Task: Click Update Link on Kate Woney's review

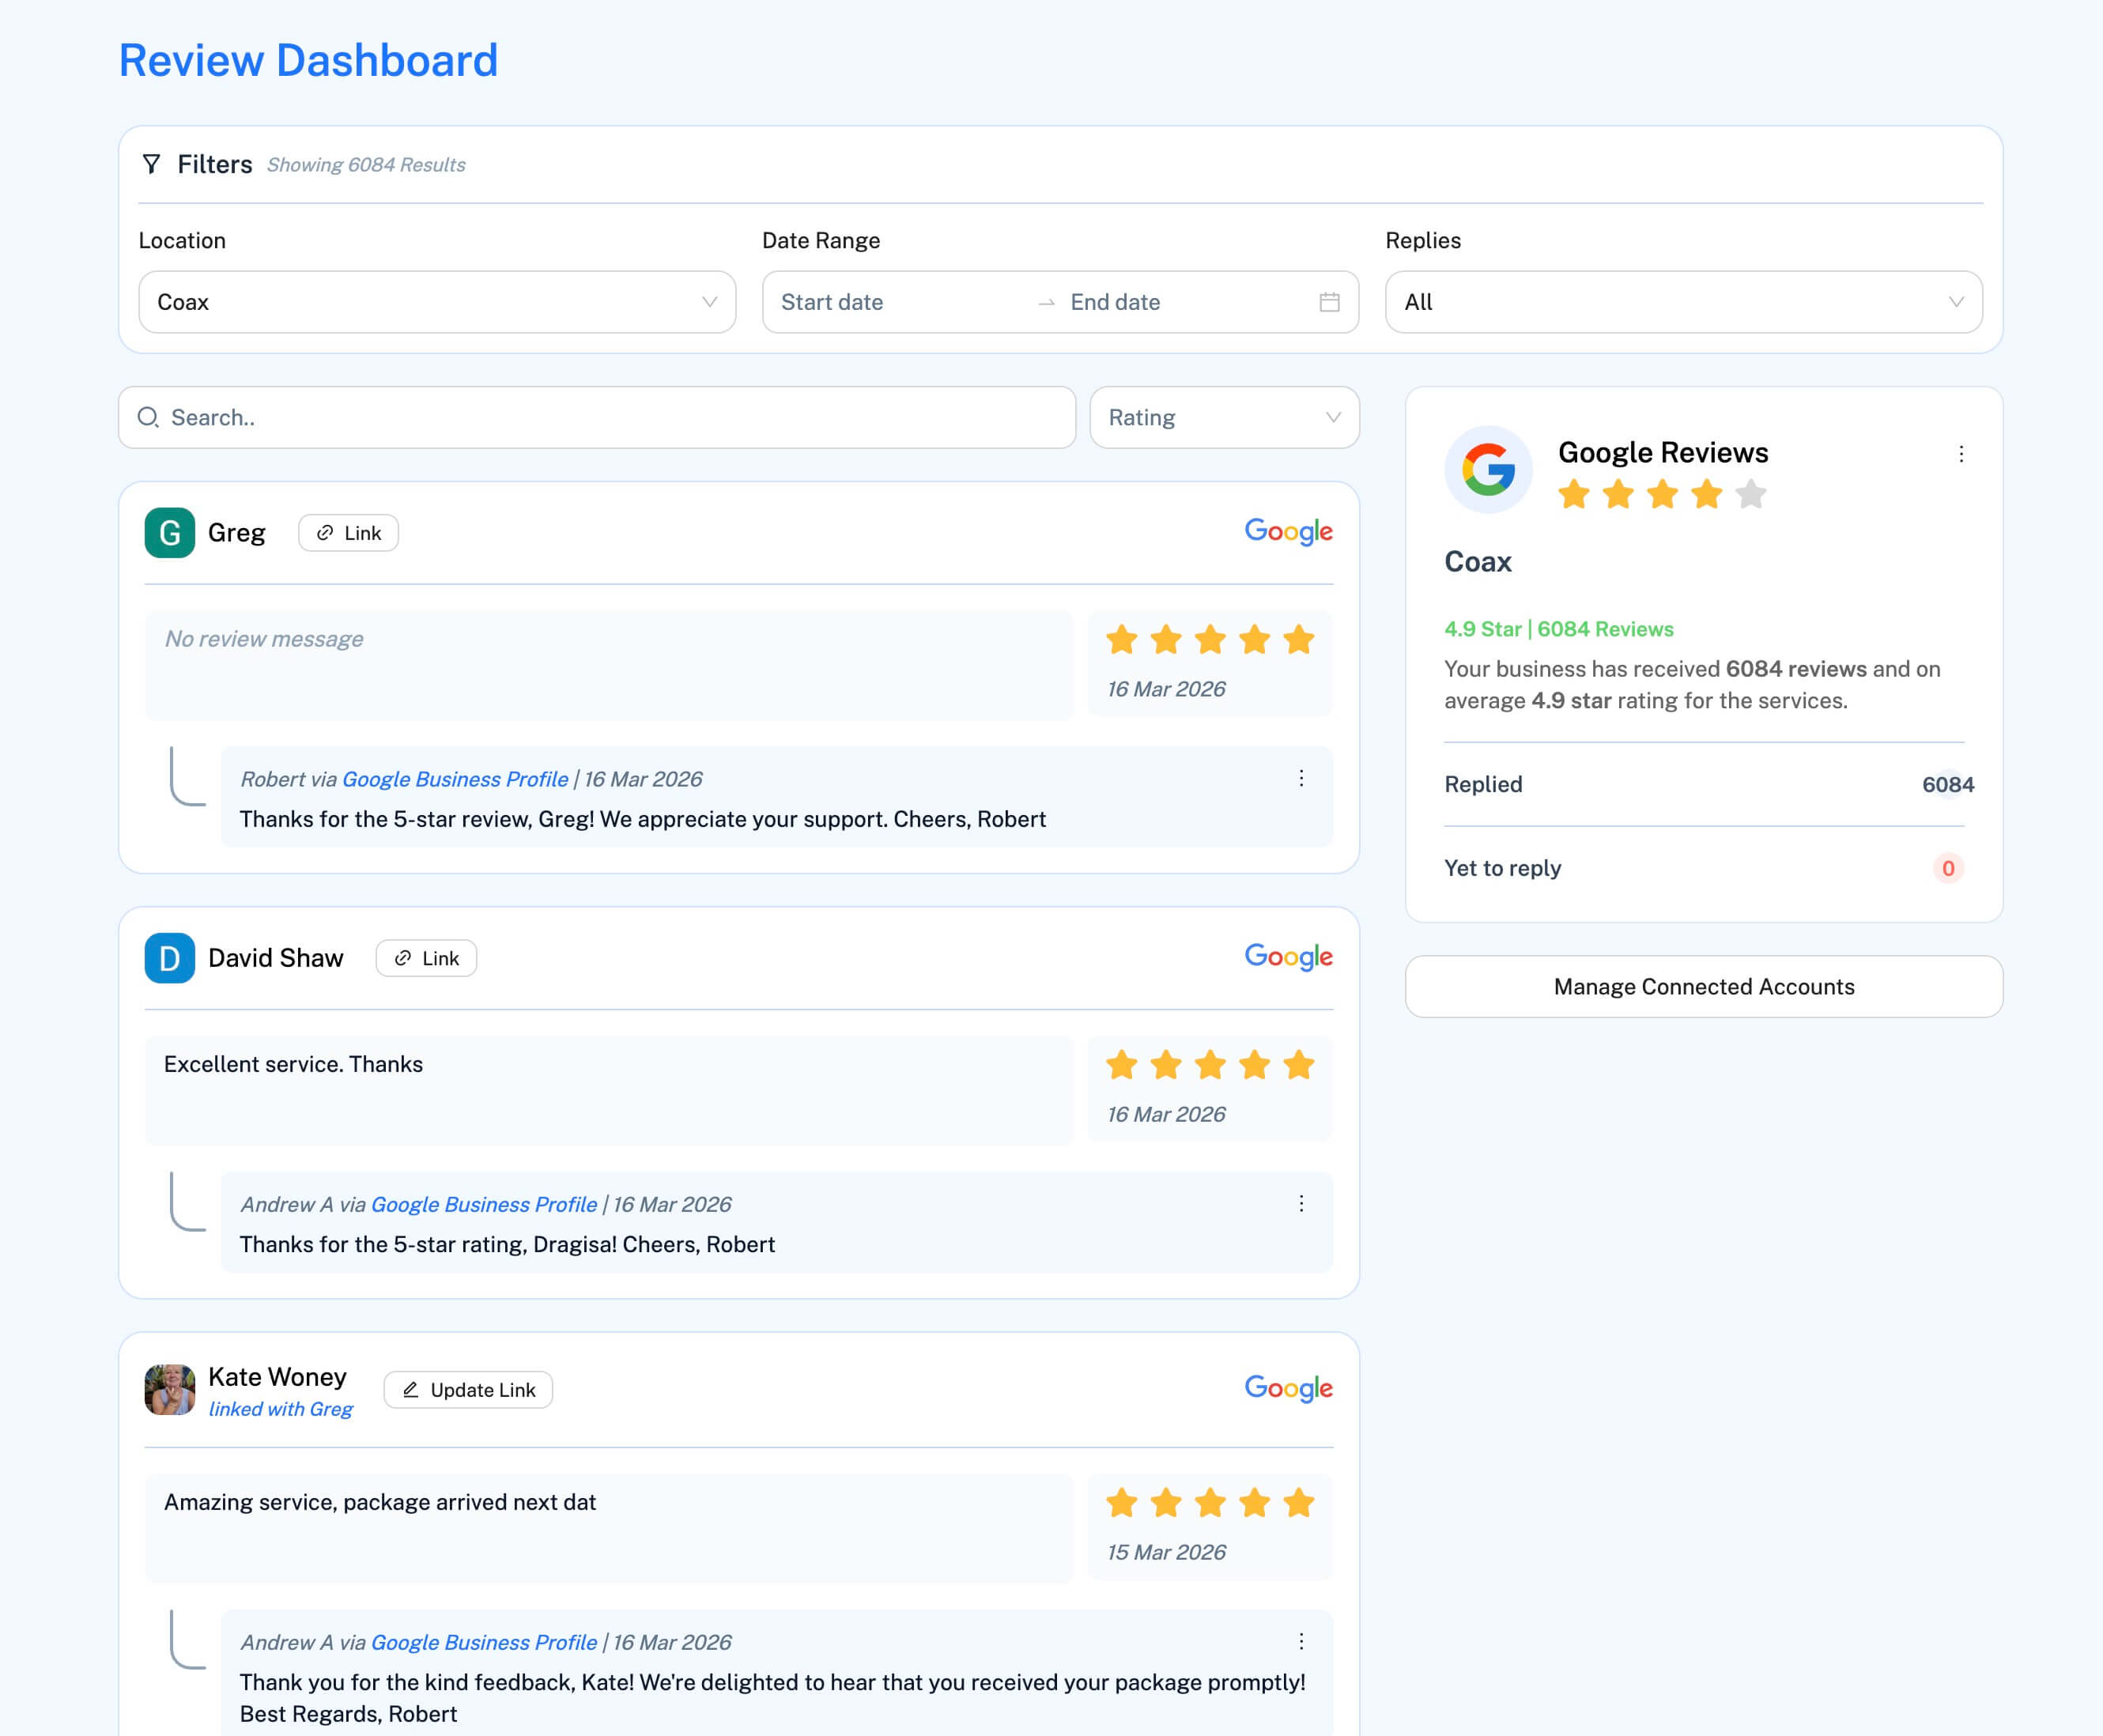Action: 467,1389
